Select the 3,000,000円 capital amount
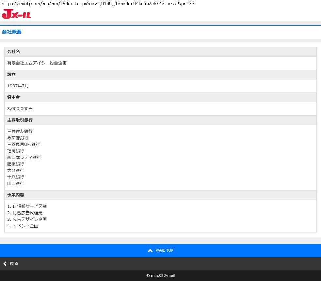This screenshot has height=281, width=321. (20, 109)
